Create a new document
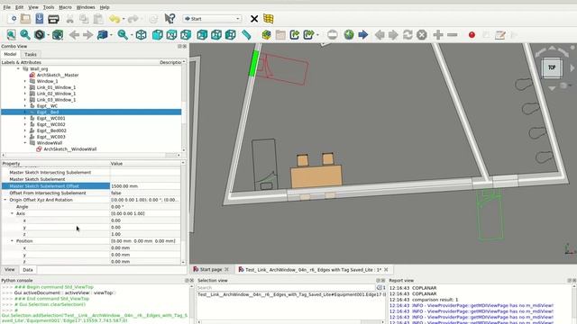 (x=12, y=18)
